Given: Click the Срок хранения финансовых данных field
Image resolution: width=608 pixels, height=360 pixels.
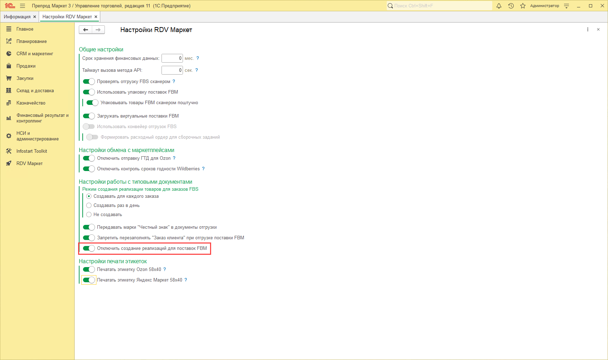Looking at the screenshot, I should [172, 58].
